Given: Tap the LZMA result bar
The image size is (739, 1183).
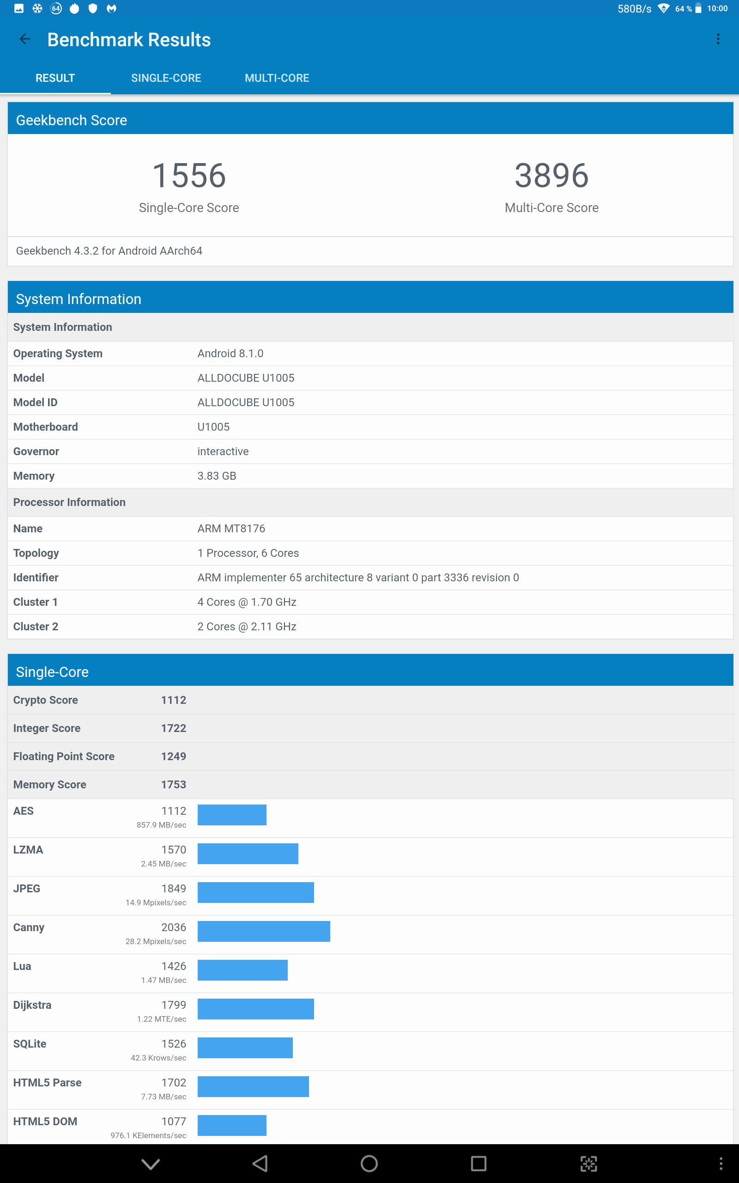Looking at the screenshot, I should [248, 854].
